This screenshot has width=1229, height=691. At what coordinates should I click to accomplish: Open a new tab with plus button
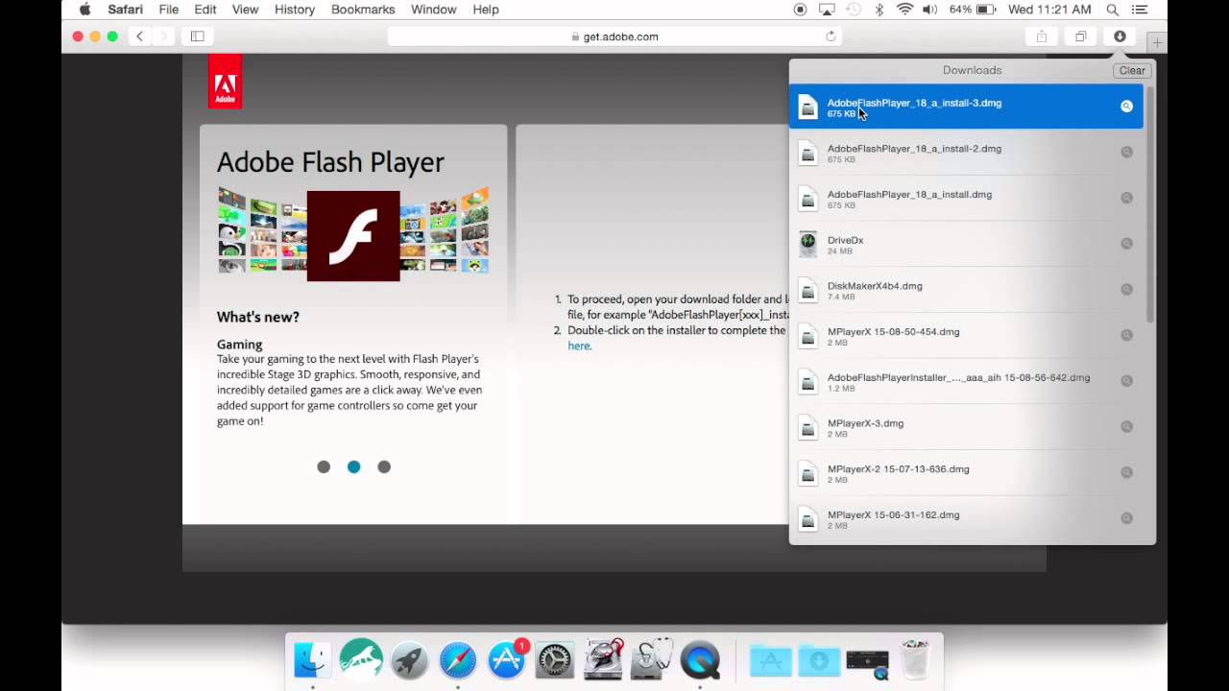click(x=1156, y=42)
